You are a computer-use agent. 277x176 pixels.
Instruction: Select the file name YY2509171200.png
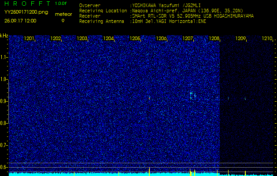[26, 12]
